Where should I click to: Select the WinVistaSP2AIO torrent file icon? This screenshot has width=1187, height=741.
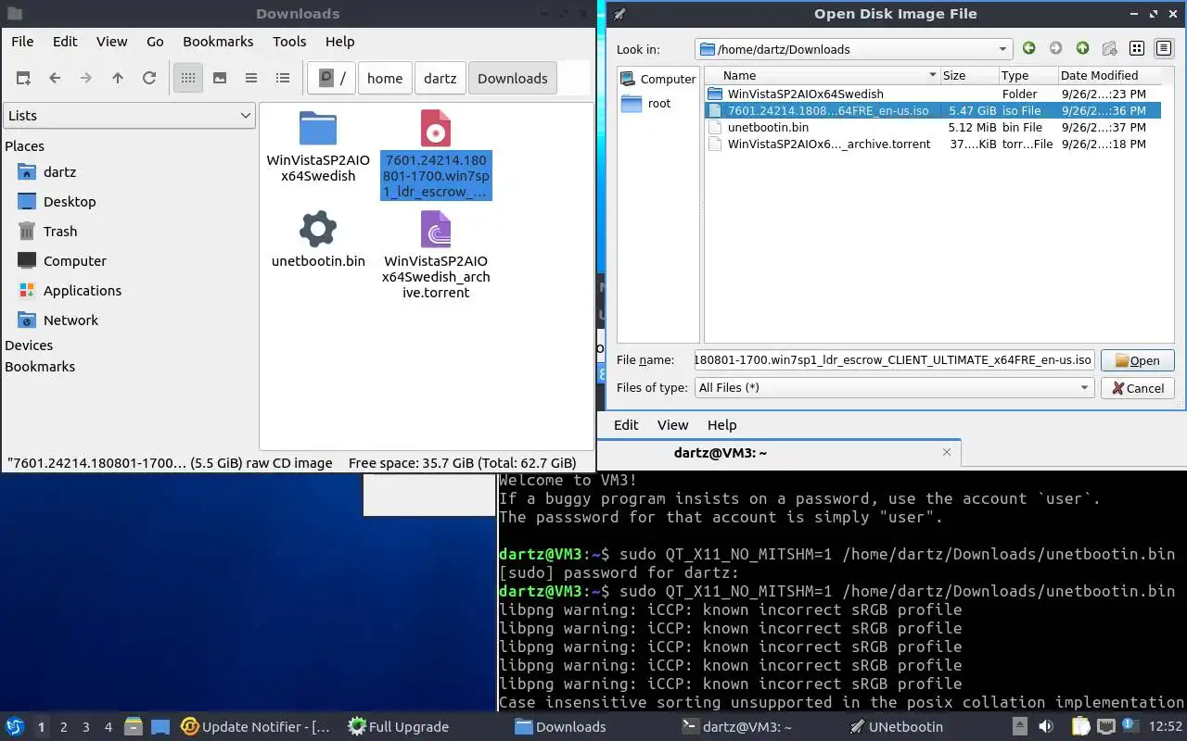click(x=436, y=229)
